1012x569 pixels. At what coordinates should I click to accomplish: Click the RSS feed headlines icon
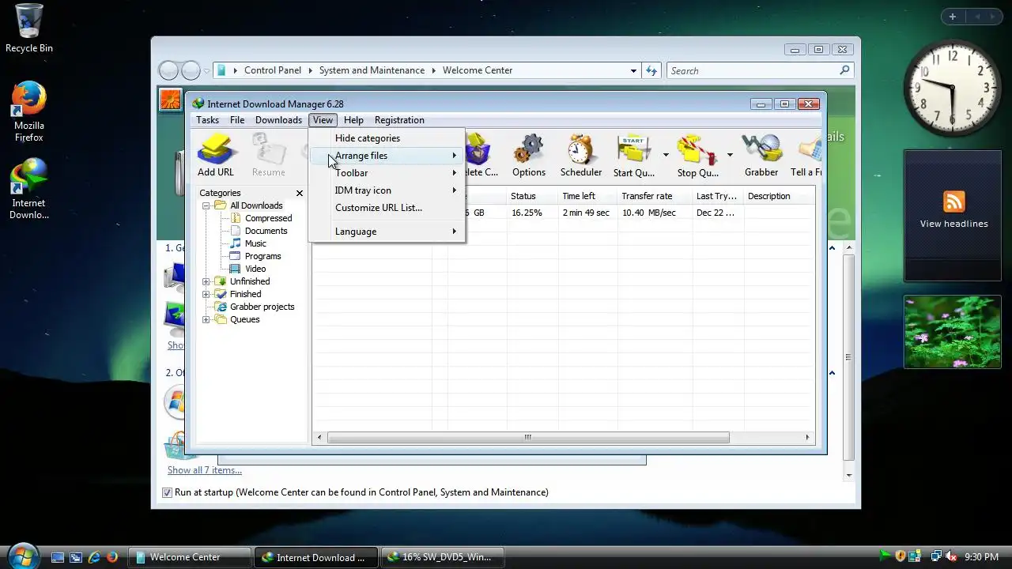coord(953,202)
